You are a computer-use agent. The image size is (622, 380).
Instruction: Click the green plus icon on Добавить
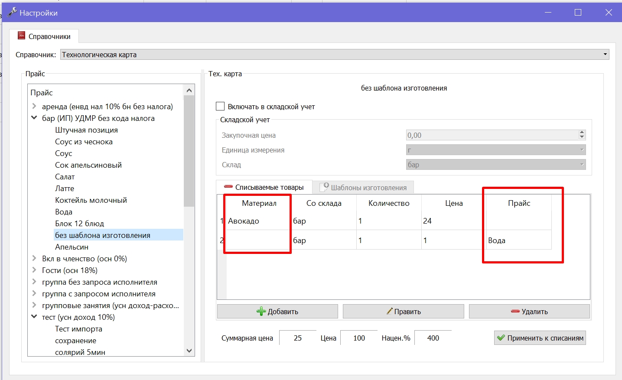click(x=261, y=312)
